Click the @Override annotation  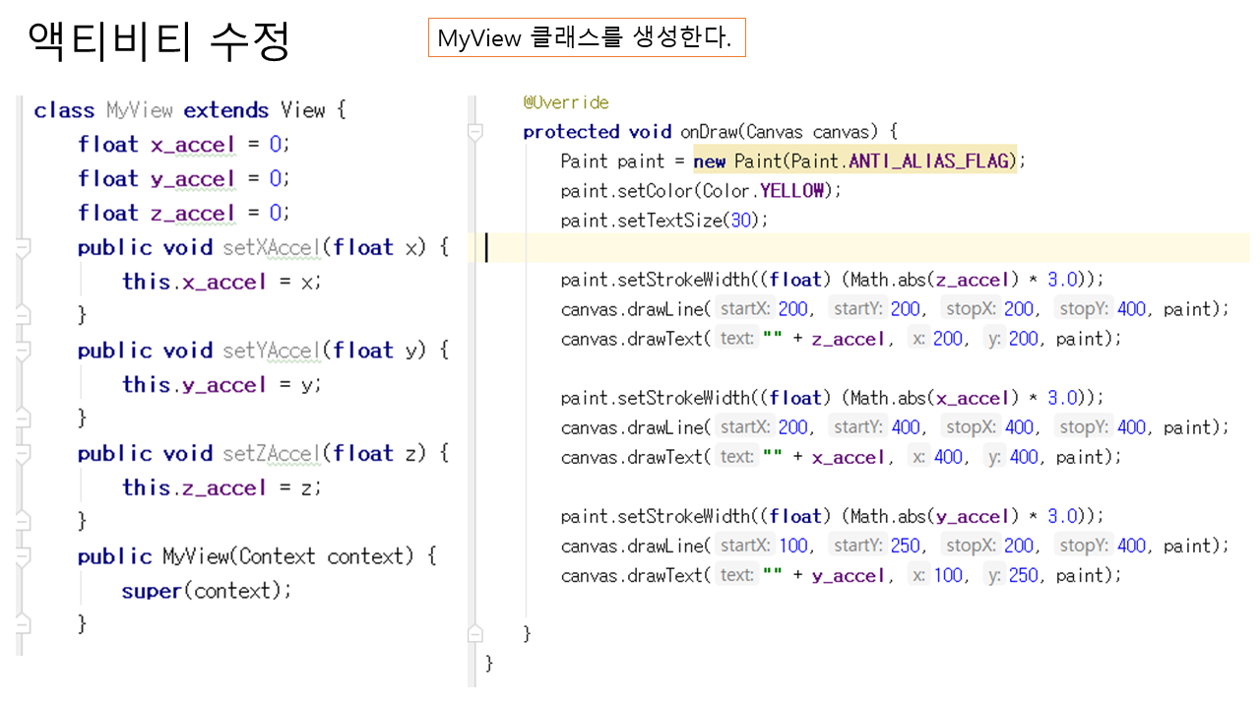click(566, 102)
